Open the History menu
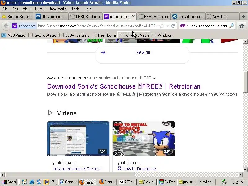The width and height of the screenshot is (248, 186). tap(40, 9)
